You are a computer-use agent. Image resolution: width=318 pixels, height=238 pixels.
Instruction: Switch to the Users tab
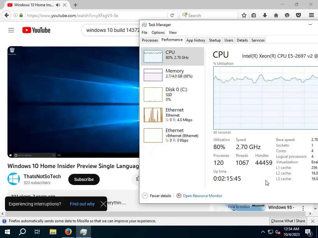[229, 40]
